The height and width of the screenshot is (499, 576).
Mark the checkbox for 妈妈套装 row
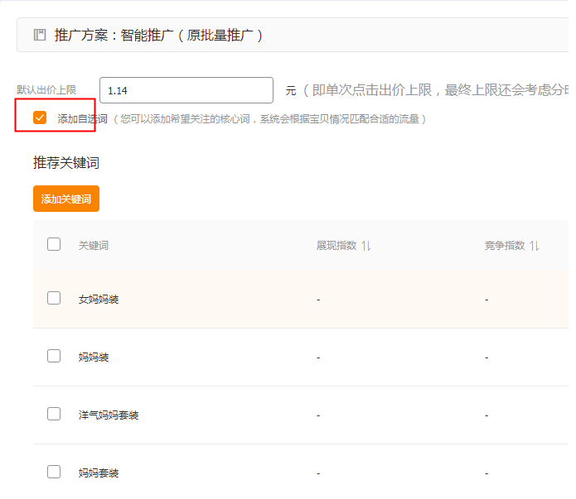coord(54,472)
